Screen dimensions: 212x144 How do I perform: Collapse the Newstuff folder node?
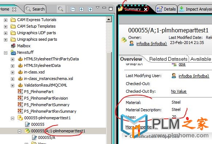5,53
